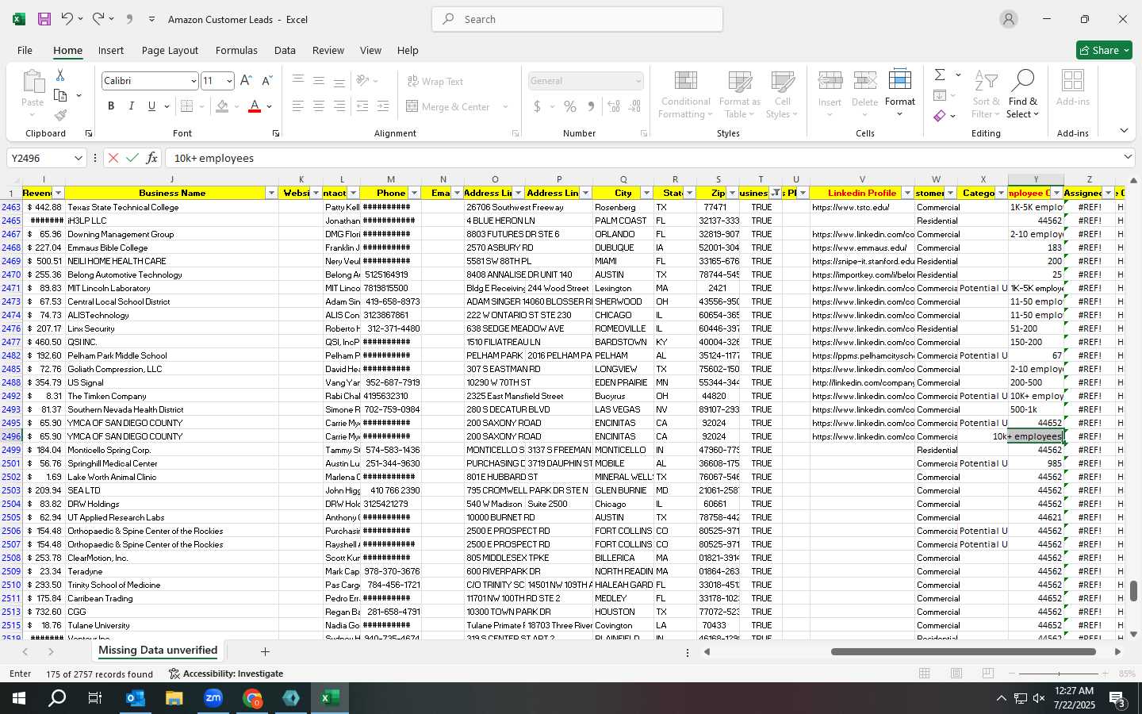Open File Explorer from taskbar
Image resolution: width=1142 pixels, height=714 pixels.
pyautogui.click(x=174, y=698)
